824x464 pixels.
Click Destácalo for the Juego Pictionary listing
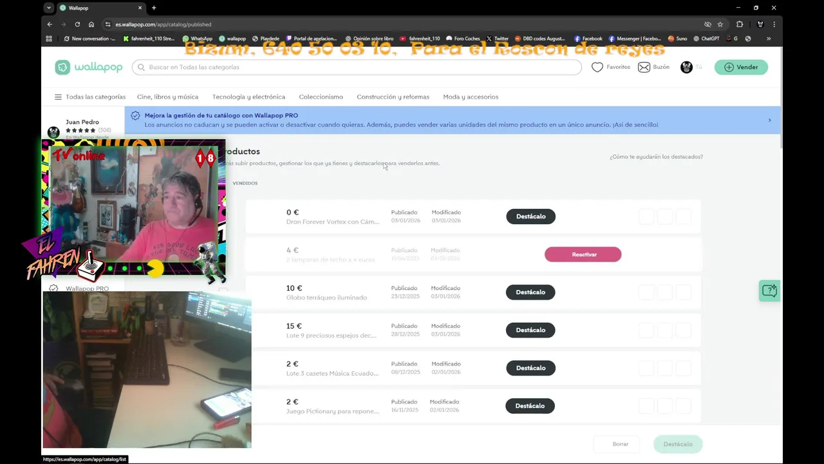[530, 406]
